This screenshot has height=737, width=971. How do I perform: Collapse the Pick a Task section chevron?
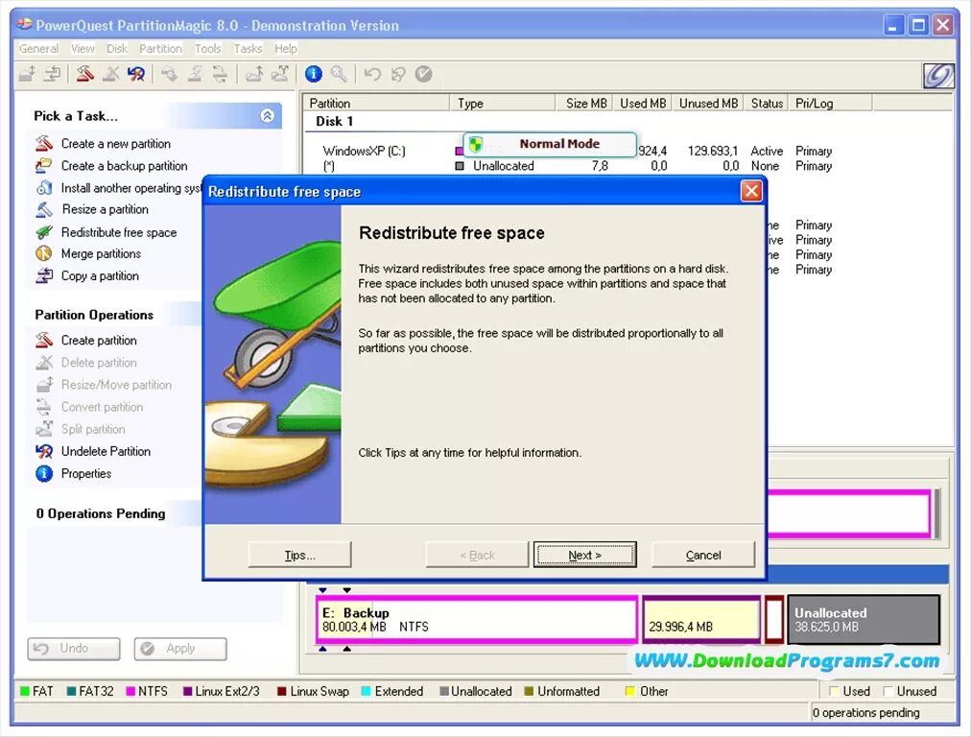point(268,116)
